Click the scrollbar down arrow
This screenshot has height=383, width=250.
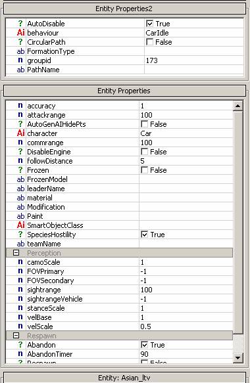pos(238,358)
